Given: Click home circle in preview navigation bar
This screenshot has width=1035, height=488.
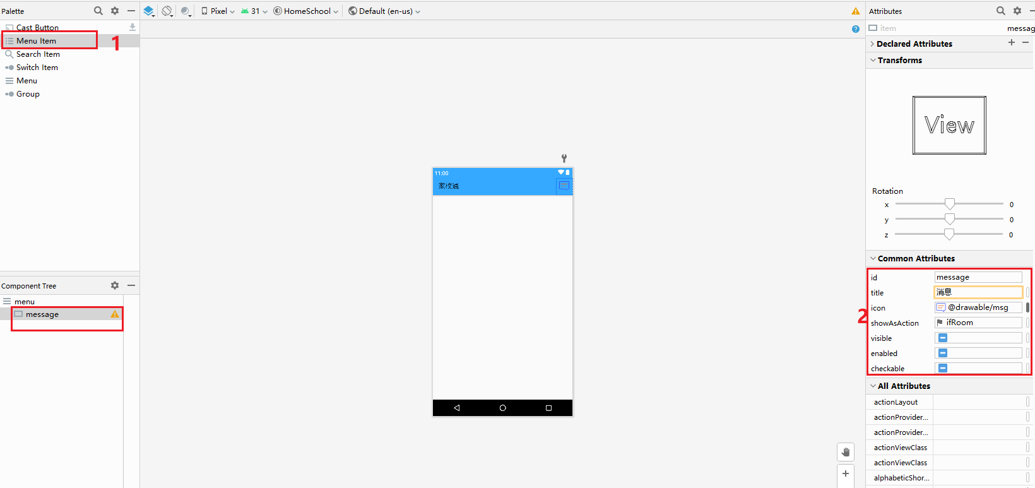Looking at the screenshot, I should click(503, 408).
